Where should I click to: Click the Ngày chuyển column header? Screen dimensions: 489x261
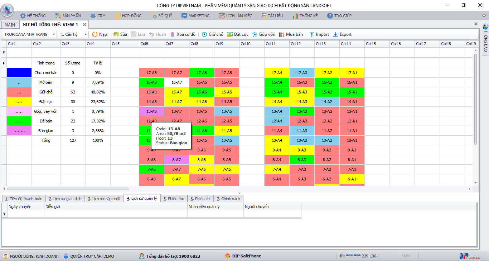(x=26, y=207)
